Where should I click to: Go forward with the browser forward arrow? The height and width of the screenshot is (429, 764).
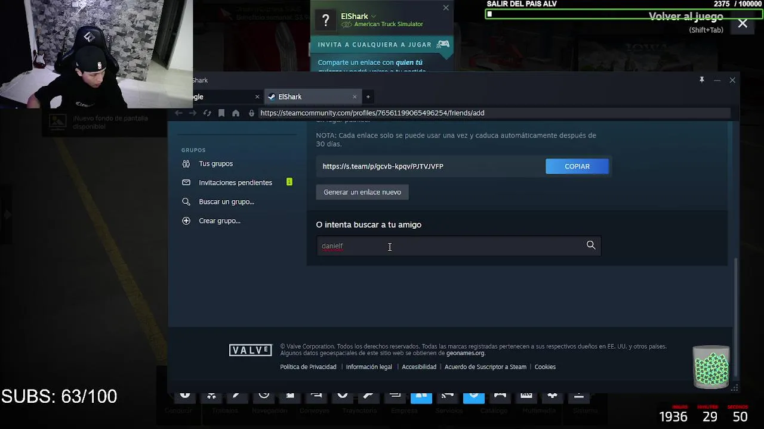(192, 113)
